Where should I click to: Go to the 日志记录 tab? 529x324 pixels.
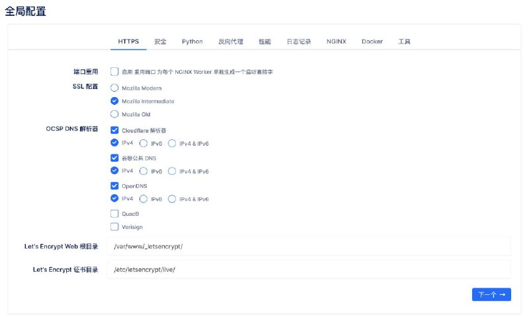(298, 42)
